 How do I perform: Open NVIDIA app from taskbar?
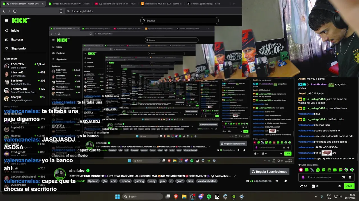[x=233, y=197]
